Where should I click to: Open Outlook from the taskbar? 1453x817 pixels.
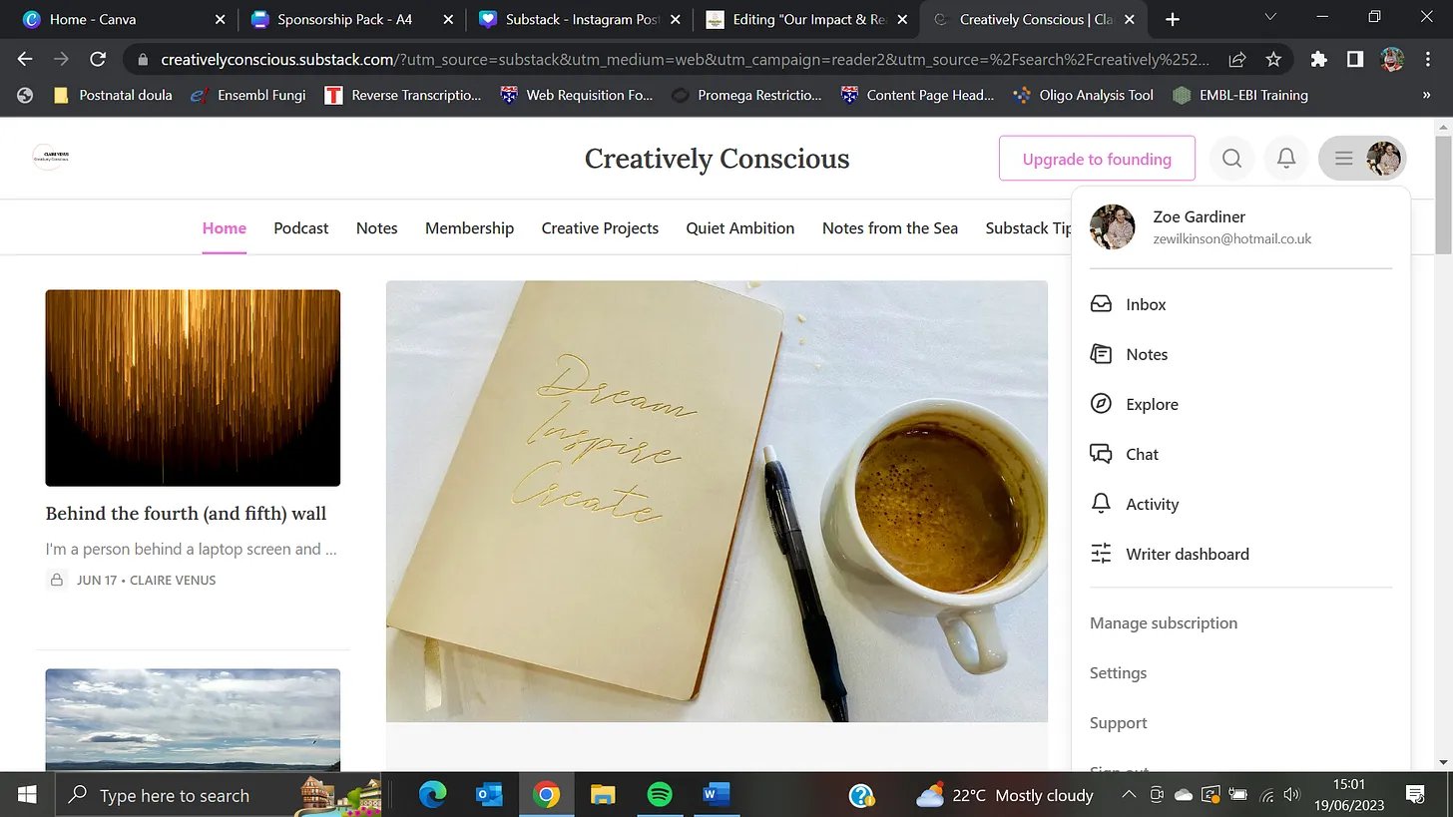(489, 795)
